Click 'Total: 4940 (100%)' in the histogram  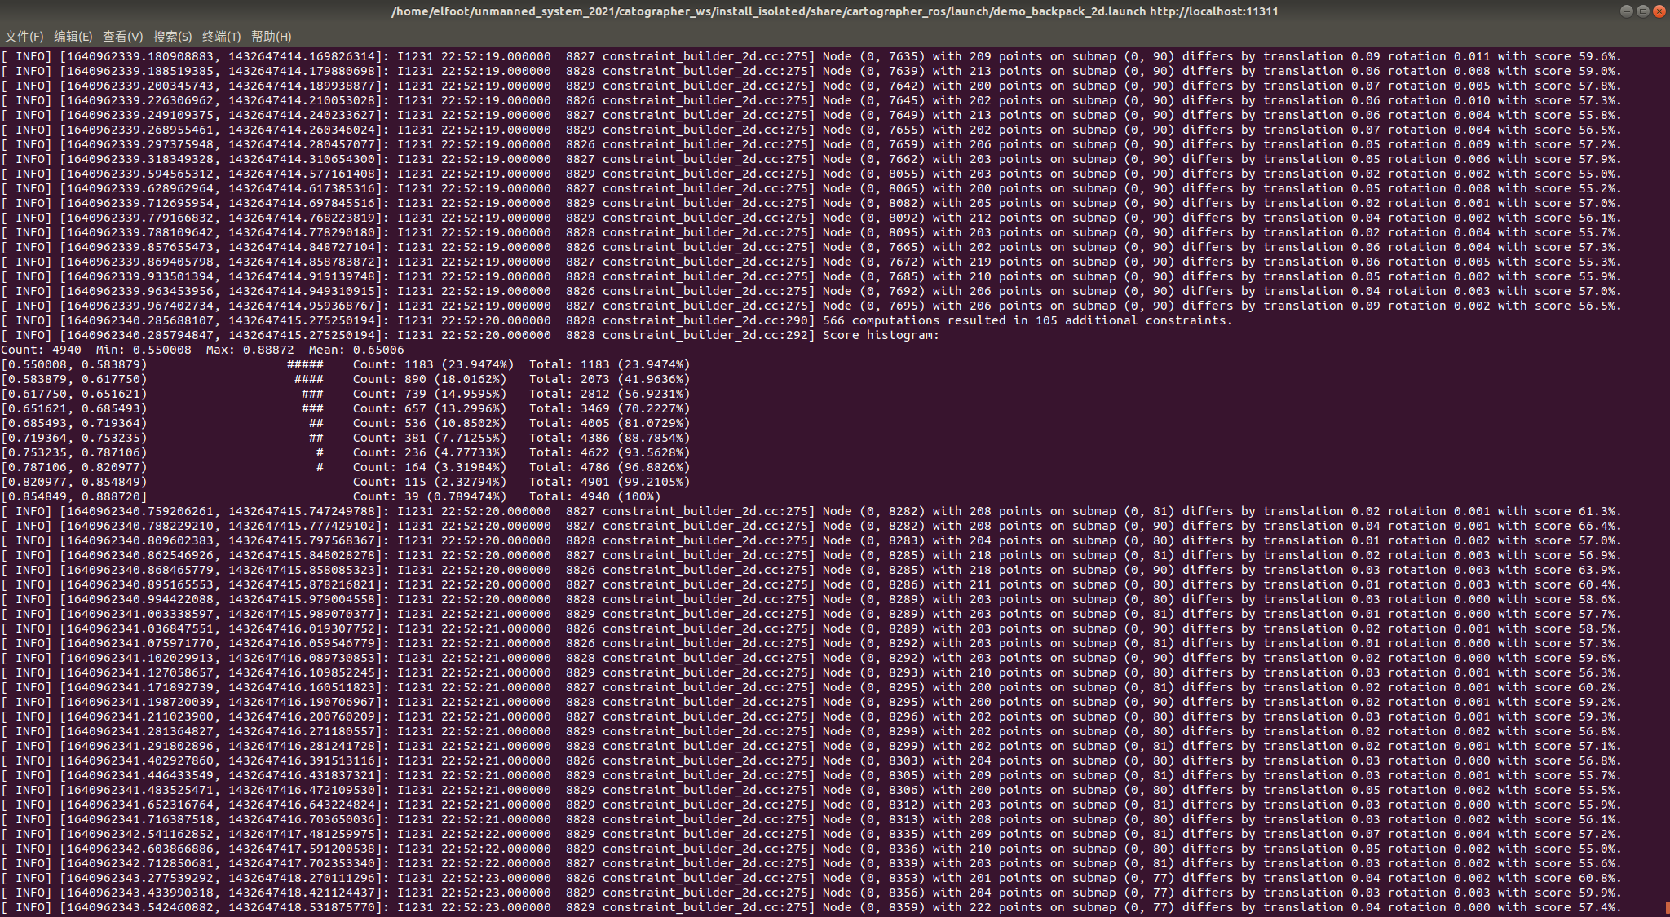coord(594,496)
